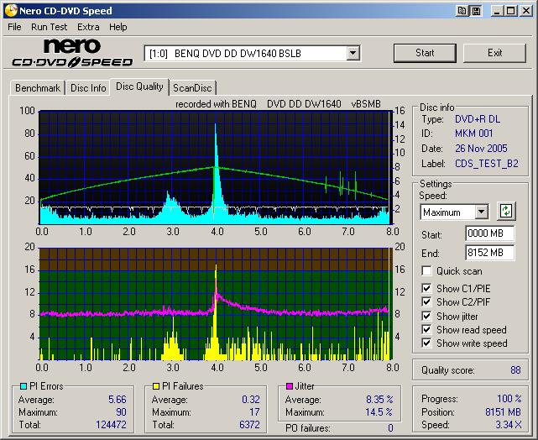The width and height of the screenshot is (538, 440).
Task: Select the Disc Quality tab
Action: 139,86
